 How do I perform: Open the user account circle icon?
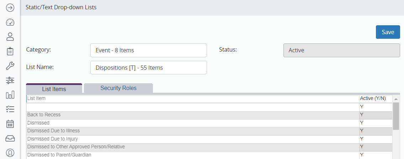point(10,153)
